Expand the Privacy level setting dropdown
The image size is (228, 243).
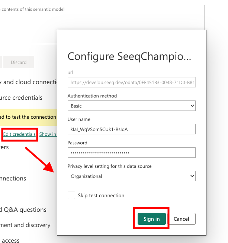(x=131, y=176)
